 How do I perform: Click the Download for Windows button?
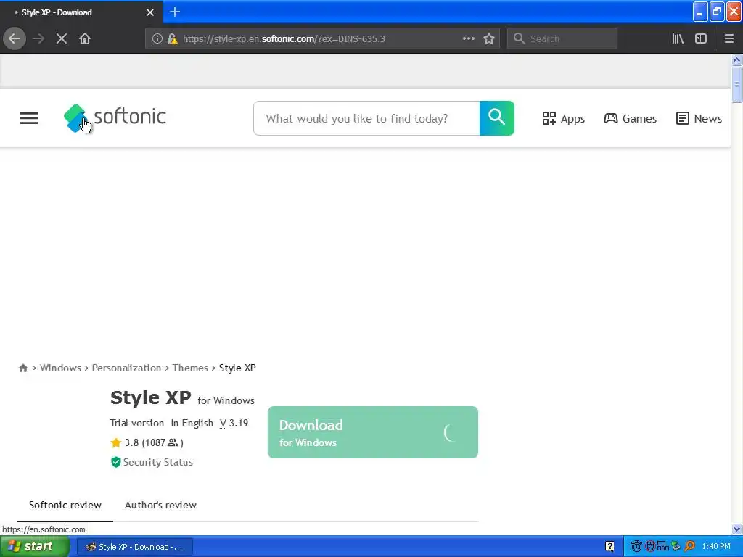pos(373,432)
